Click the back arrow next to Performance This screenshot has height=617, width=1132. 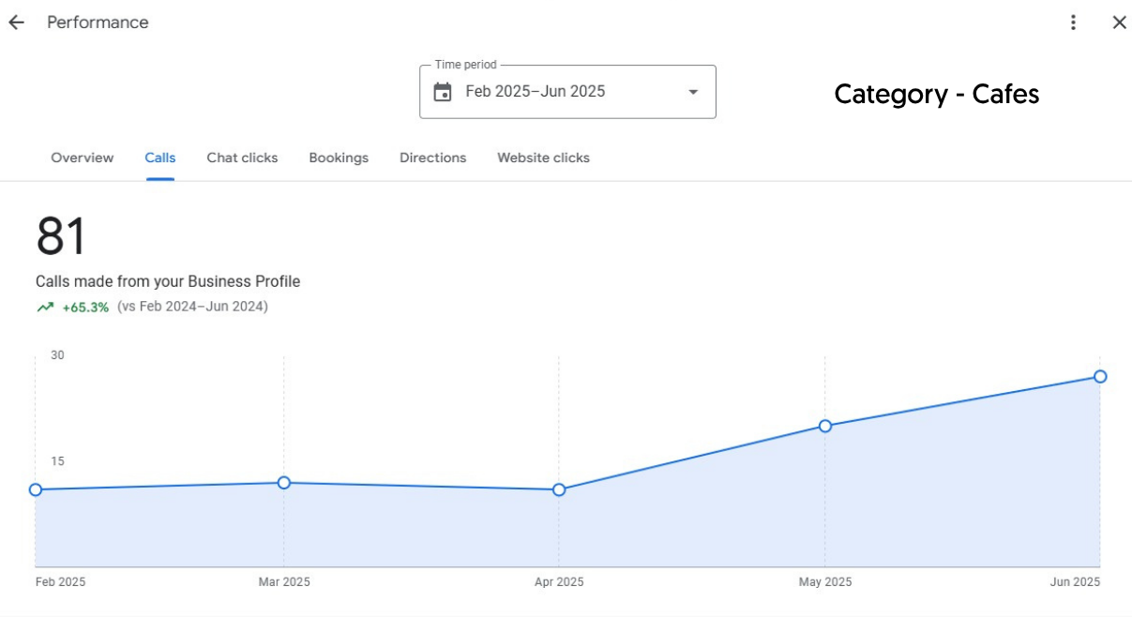coord(16,23)
